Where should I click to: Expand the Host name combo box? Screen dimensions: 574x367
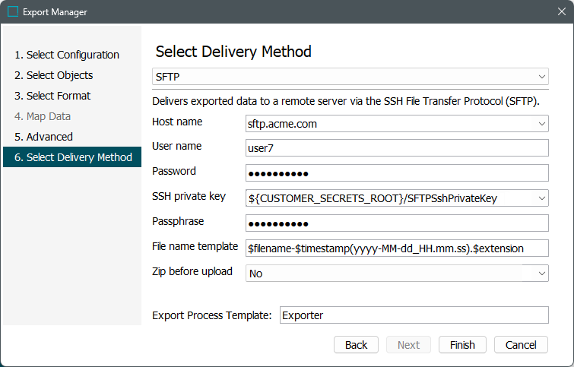pos(542,123)
